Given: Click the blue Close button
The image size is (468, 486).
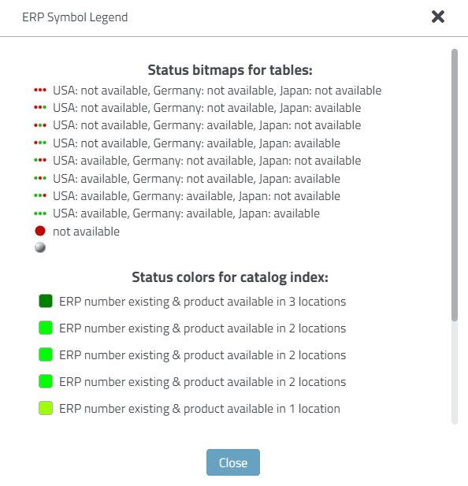Looking at the screenshot, I should point(233,462).
